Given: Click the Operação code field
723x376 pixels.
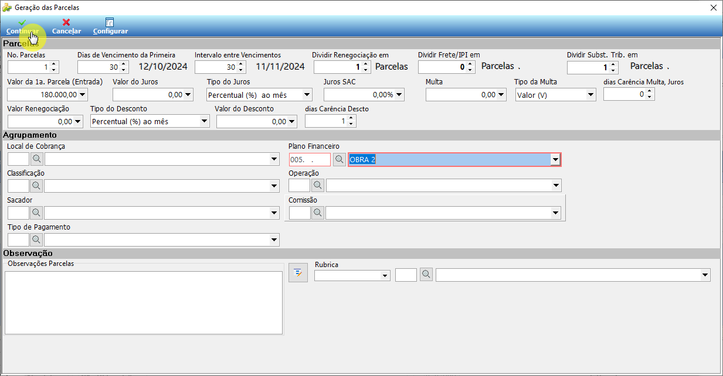Looking at the screenshot, I should 300,186.
